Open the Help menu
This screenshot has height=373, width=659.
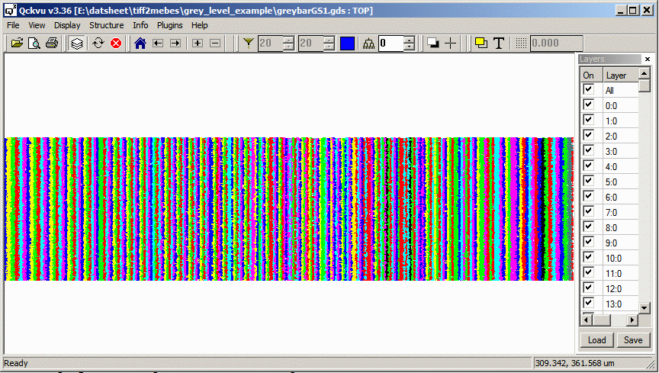point(200,25)
